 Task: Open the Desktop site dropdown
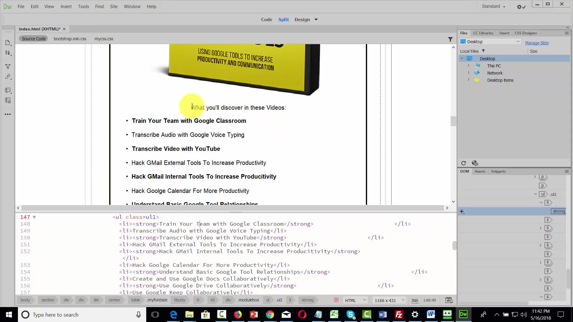490,42
